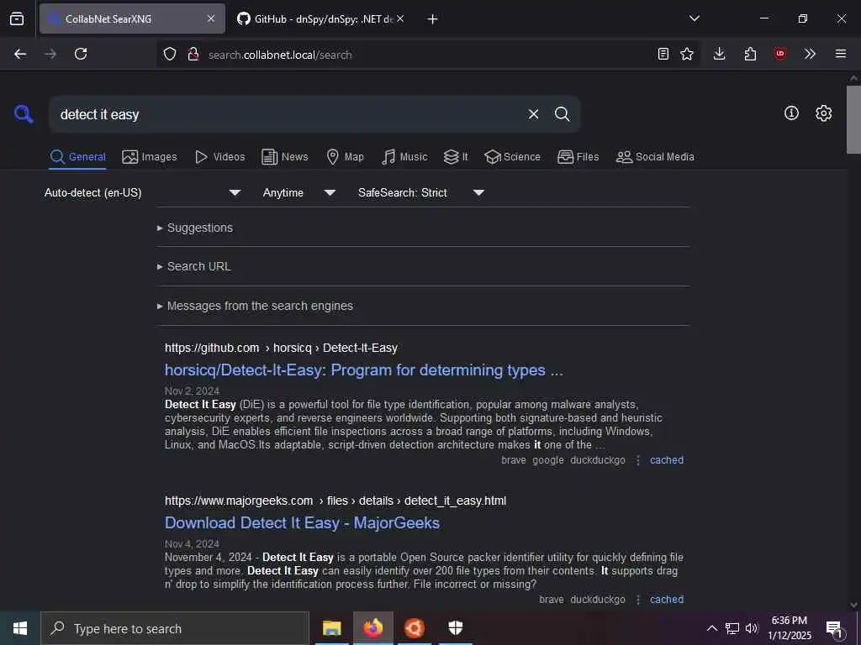
Task: Select the Videos search category
Action: [219, 157]
